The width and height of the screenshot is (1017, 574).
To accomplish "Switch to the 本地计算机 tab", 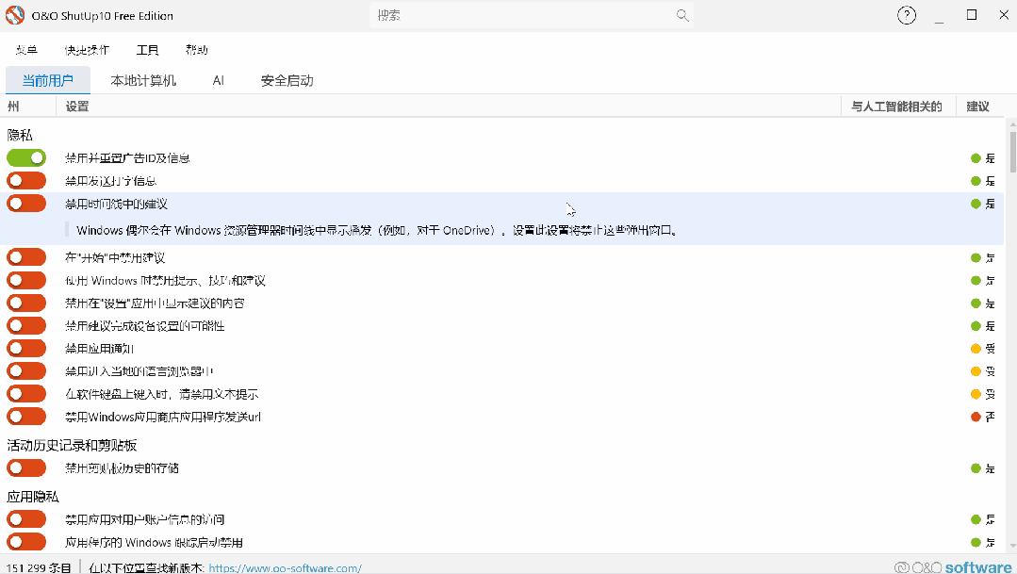I will (x=143, y=80).
